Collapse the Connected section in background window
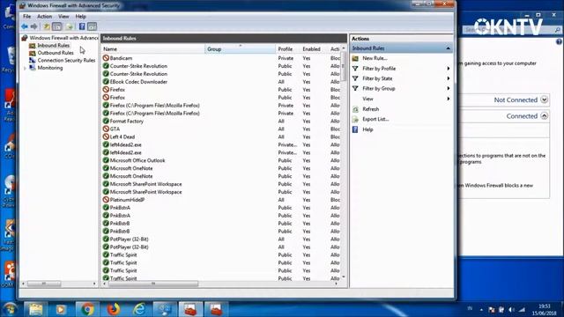 click(x=544, y=115)
